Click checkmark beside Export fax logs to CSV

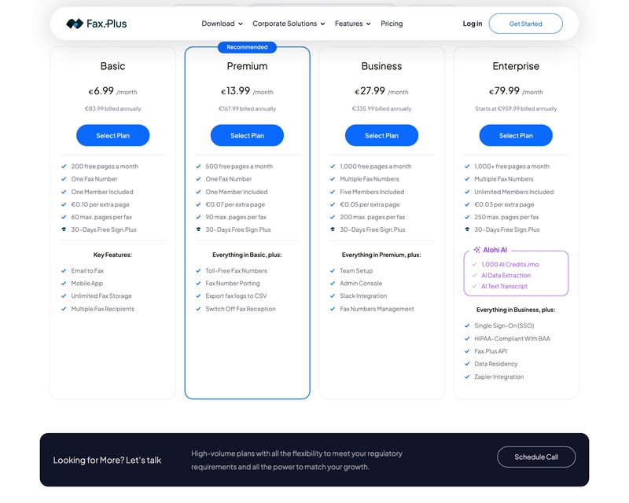198,296
